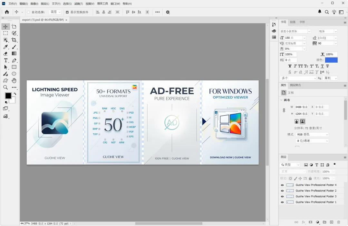Hide the Guohe View Professional Poster 3 layer

[x=282, y=196]
